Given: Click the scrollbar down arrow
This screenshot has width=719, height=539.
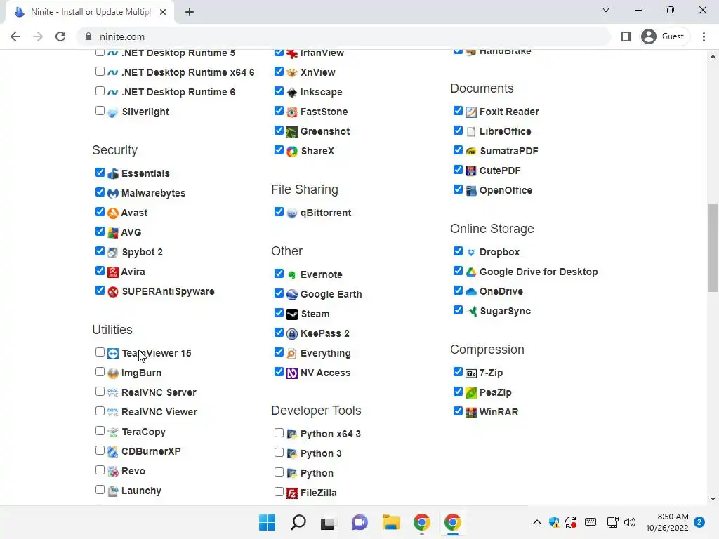Looking at the screenshot, I should (x=713, y=499).
